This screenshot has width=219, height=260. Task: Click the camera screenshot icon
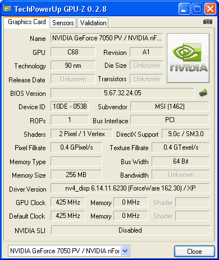(x=208, y=22)
